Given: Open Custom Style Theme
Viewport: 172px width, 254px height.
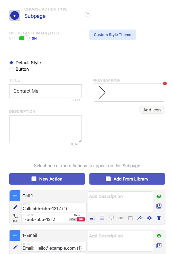Looking at the screenshot, I should [x=112, y=35].
